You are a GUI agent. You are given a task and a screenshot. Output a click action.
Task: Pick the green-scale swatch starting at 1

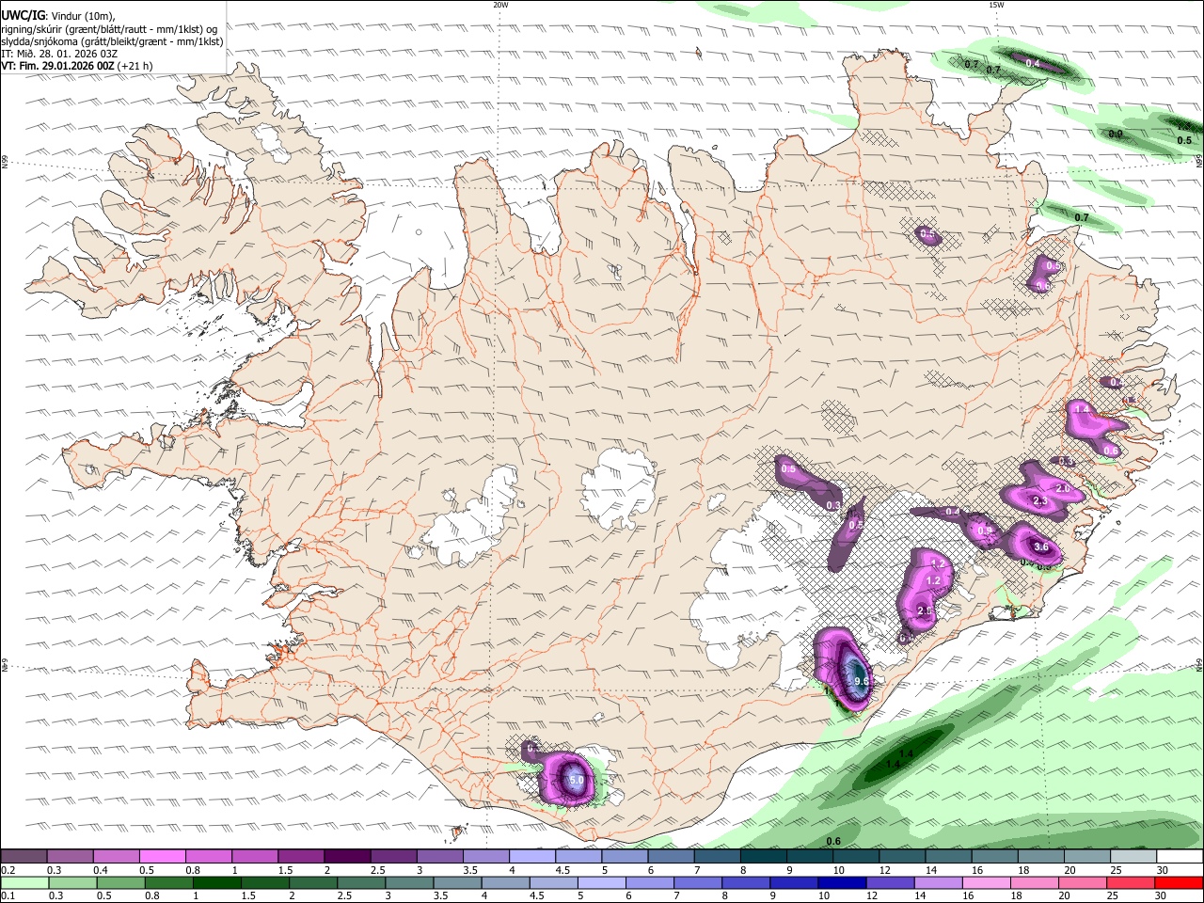pos(216,883)
